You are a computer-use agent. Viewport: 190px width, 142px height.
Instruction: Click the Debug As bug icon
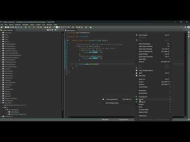coord(137,102)
